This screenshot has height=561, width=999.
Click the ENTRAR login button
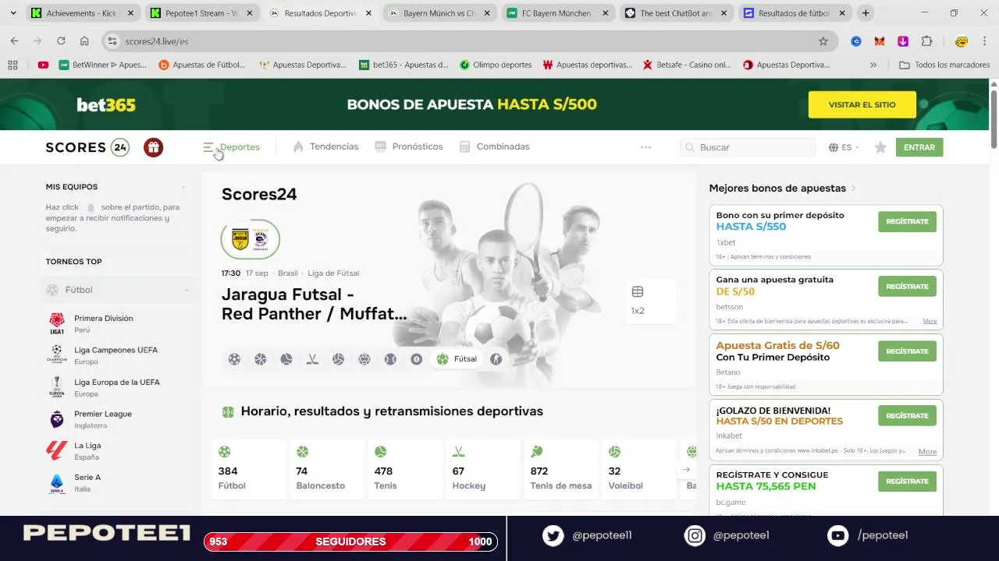[919, 147]
